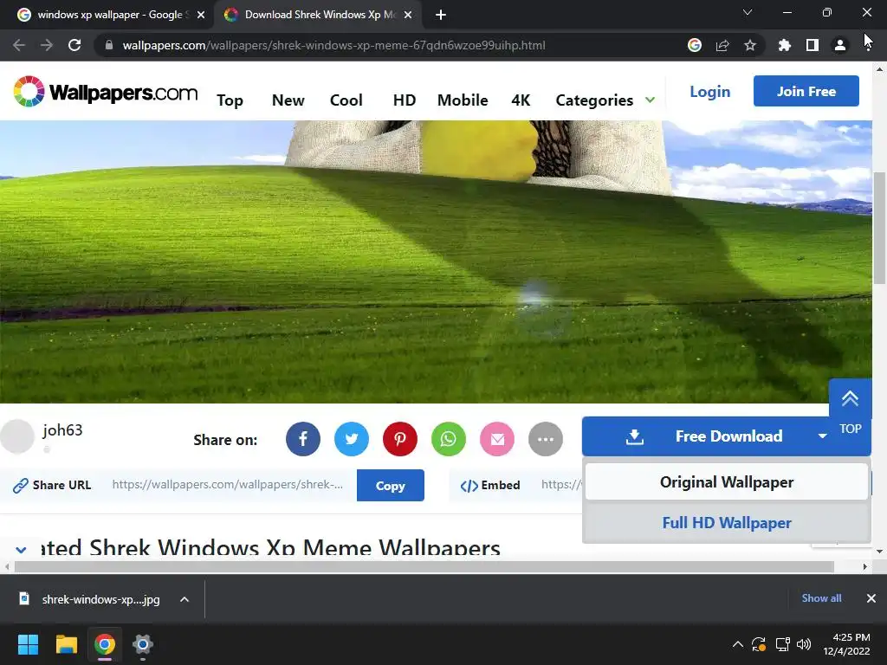This screenshot has height=665, width=887.
Task: Click the Google icon in address bar
Action: point(695,45)
